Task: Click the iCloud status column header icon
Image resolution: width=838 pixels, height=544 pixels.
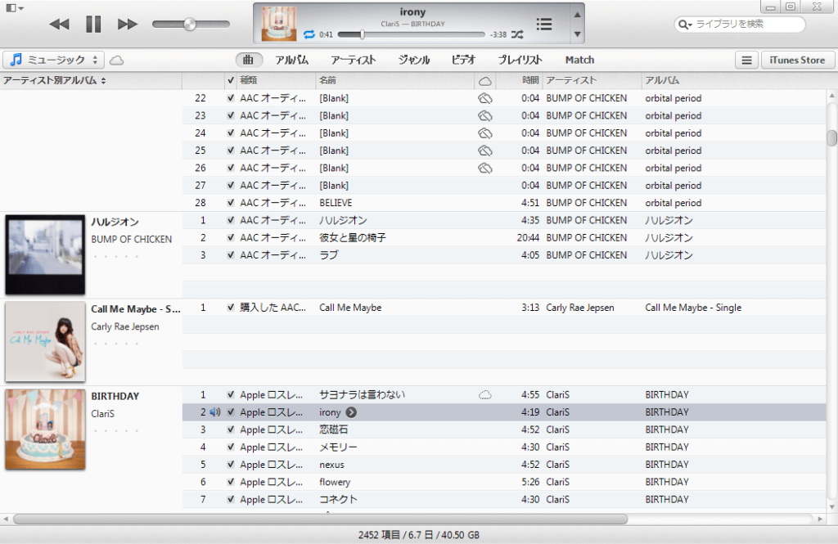Action: coord(485,81)
